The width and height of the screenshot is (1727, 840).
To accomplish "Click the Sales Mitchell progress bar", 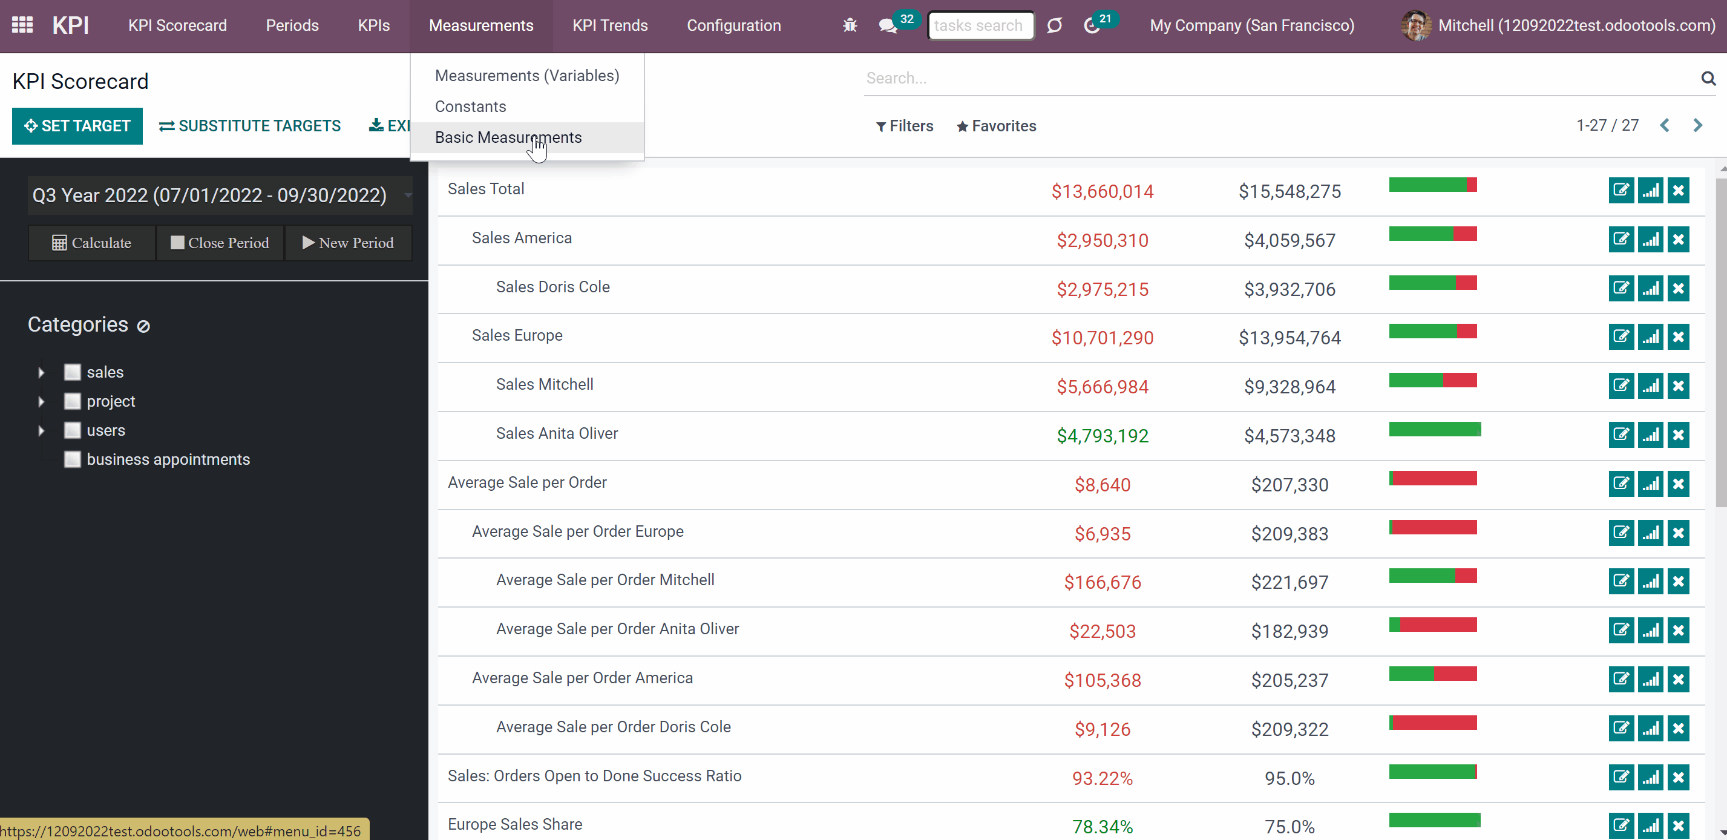I will [x=1433, y=381].
